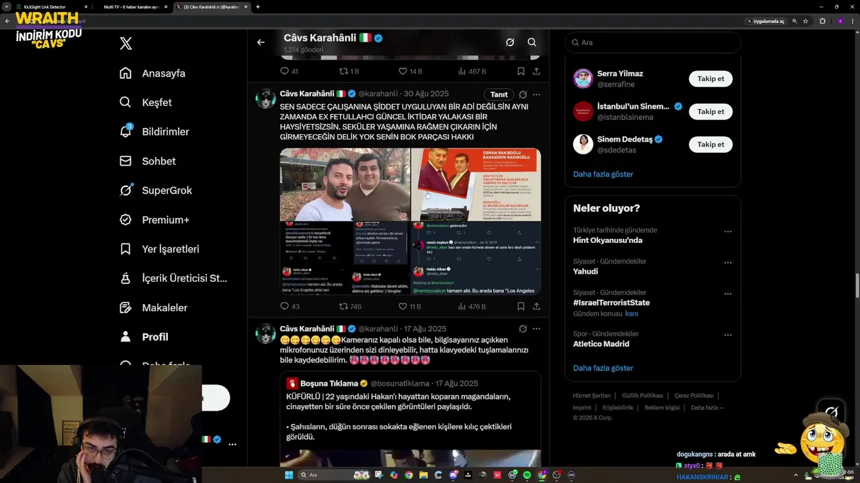
Task: Open Sohbet messages
Action: click(148, 161)
